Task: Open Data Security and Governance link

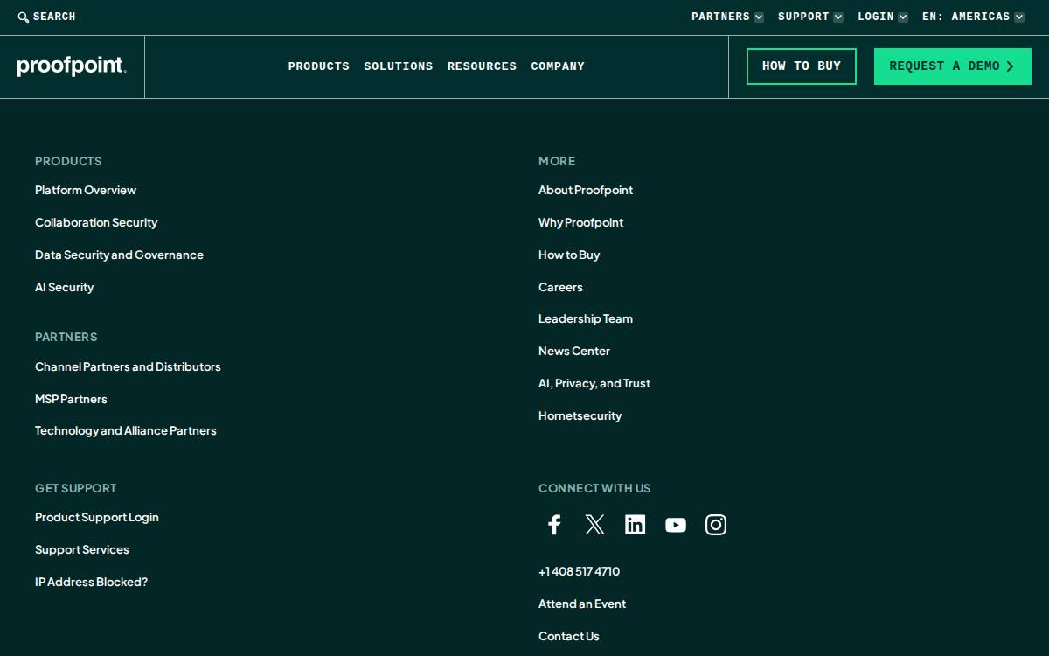Action: (119, 255)
